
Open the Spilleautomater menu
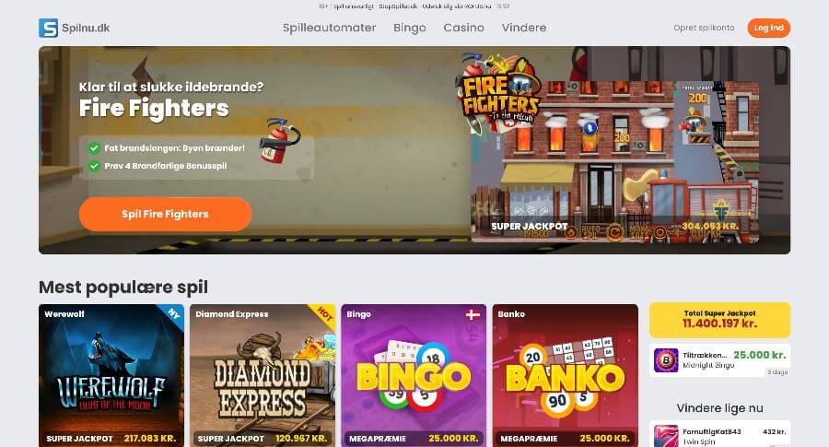click(x=330, y=28)
